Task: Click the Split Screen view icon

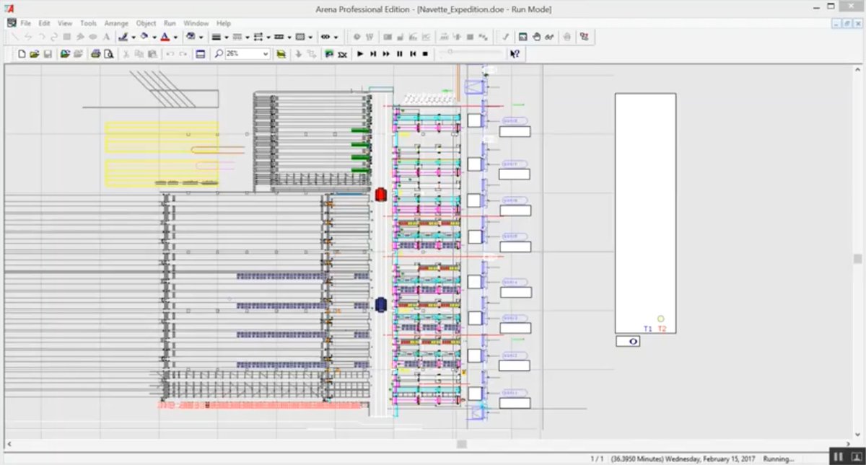Action: pyautogui.click(x=201, y=53)
